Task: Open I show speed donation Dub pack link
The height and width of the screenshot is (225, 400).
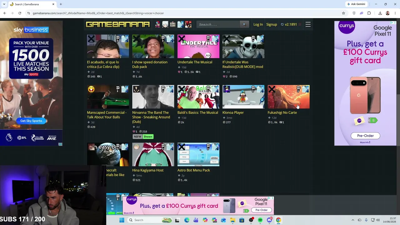Action: coord(150,64)
